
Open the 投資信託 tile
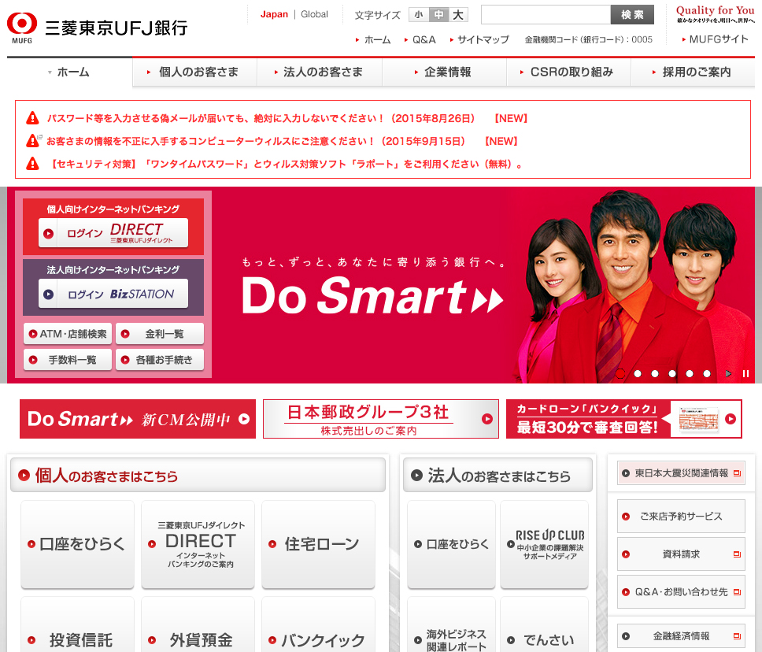(77, 625)
